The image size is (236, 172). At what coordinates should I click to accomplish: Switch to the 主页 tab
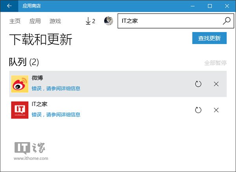(x=15, y=21)
